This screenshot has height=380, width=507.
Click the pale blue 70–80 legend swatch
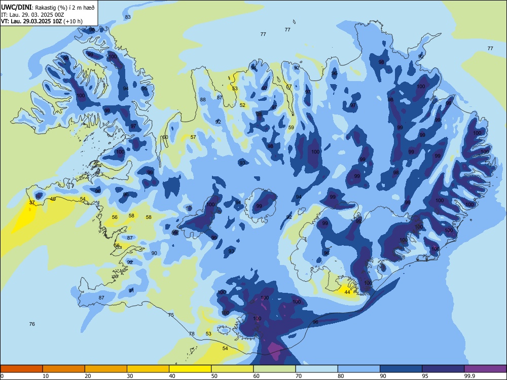point(316,369)
